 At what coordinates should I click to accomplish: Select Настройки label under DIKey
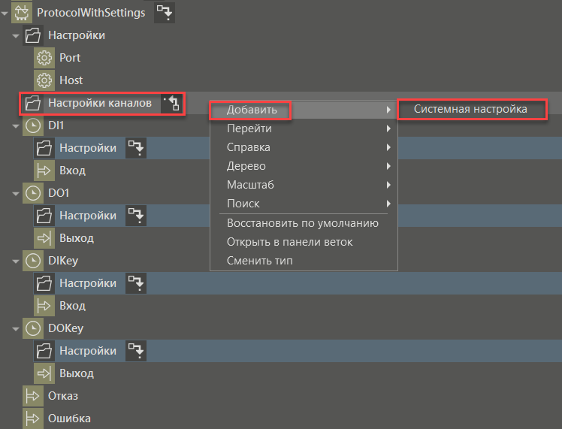click(88, 283)
